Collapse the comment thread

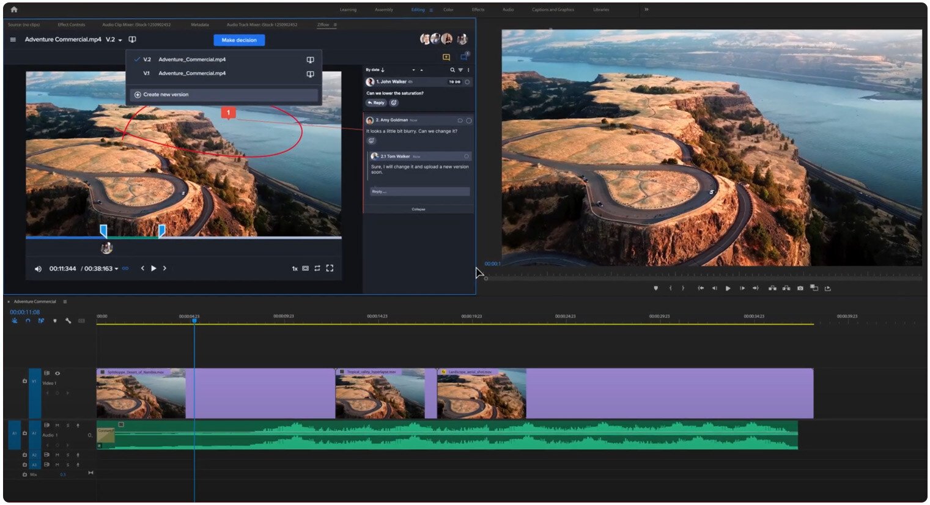click(419, 208)
